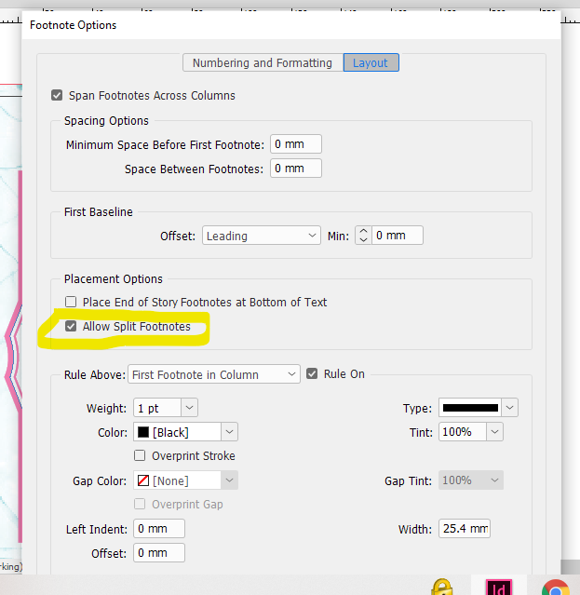
Task: Click the rule Offset field
Action: pyautogui.click(x=159, y=553)
